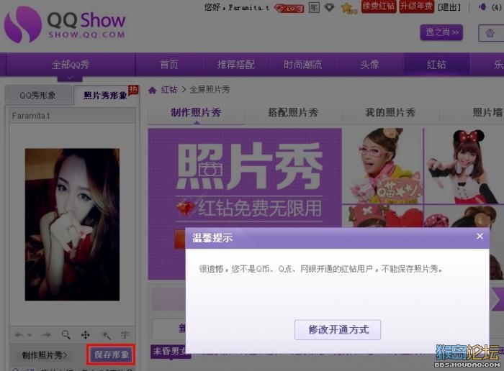
Task: Click the 续费红钻 button
Action: 379,6
